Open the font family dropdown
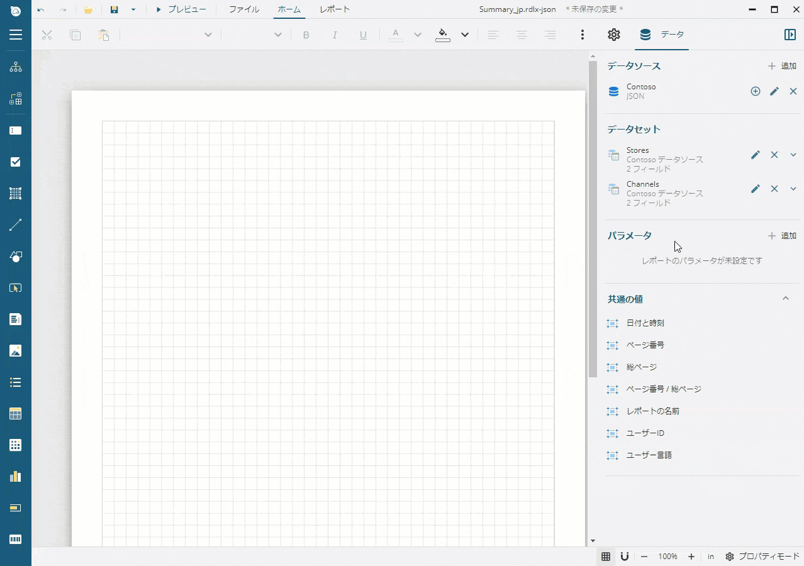 pyautogui.click(x=208, y=35)
